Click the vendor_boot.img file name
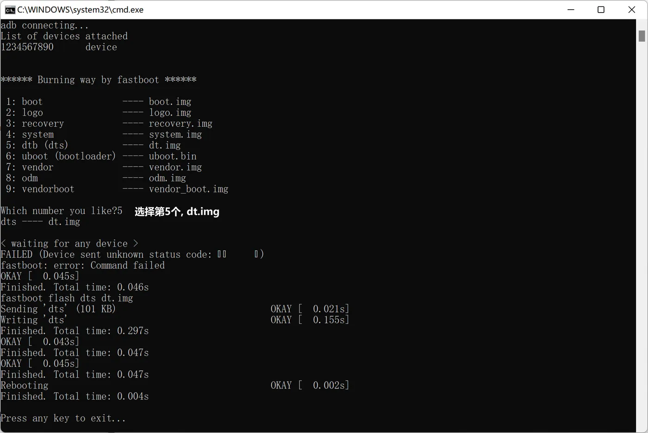This screenshot has width=648, height=433. pos(188,189)
